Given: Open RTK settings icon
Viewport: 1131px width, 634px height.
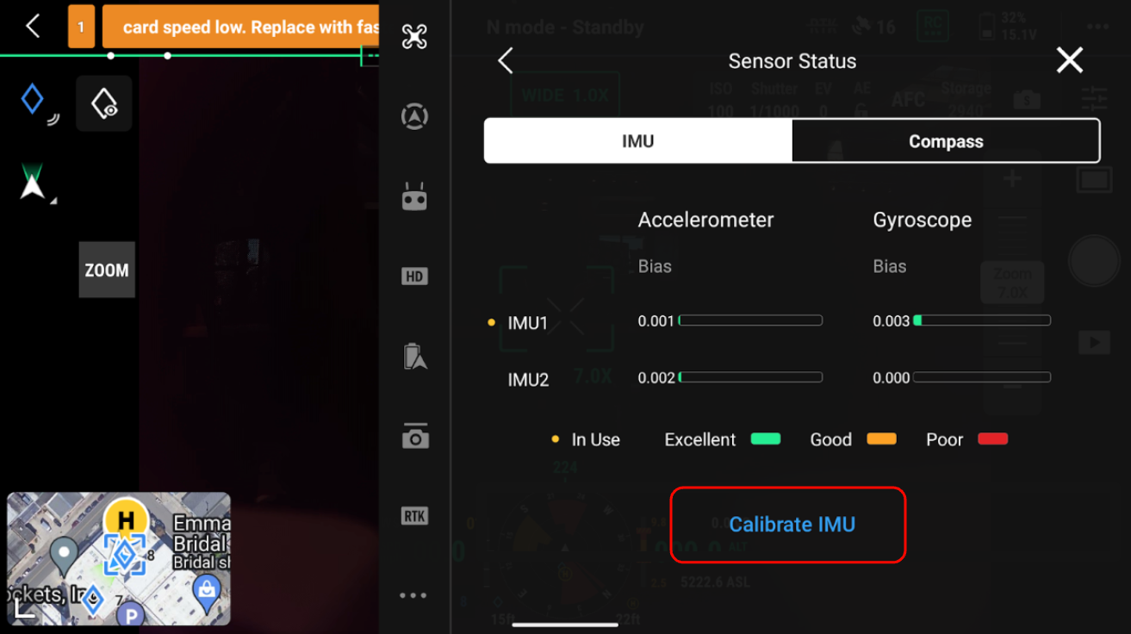Looking at the screenshot, I should (414, 516).
